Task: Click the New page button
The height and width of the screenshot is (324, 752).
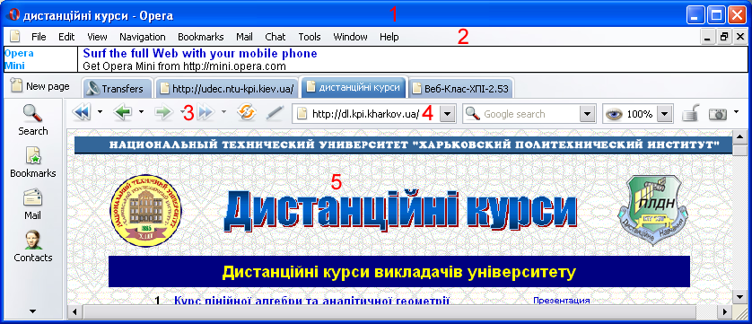Action: 40,86
